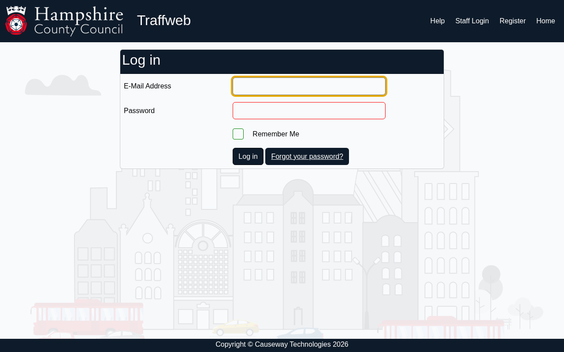
Task: Click the Password label
Action: click(139, 111)
